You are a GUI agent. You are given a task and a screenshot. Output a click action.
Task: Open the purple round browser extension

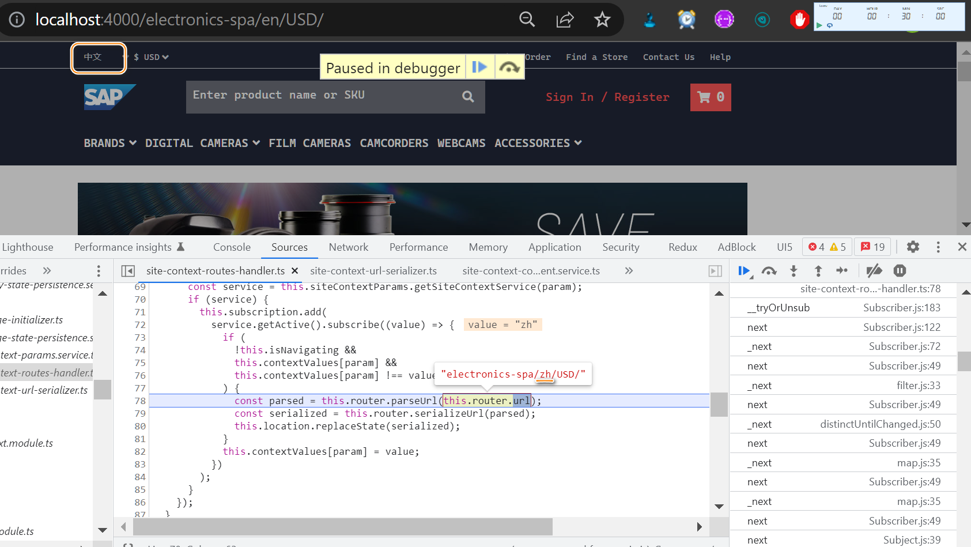point(724,20)
